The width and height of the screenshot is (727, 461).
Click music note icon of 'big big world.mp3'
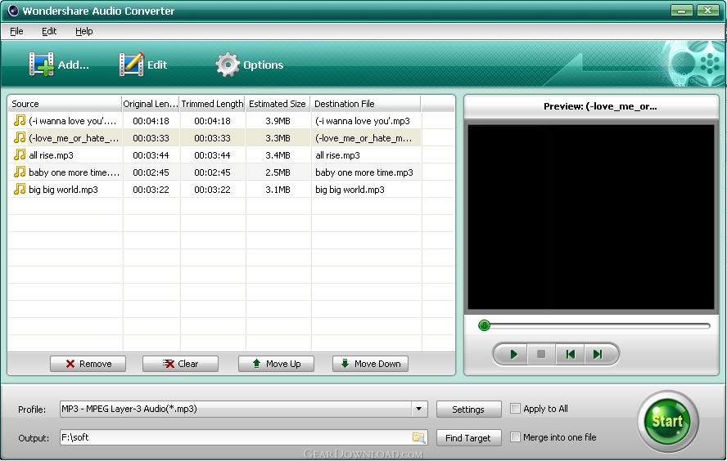pyautogui.click(x=20, y=189)
